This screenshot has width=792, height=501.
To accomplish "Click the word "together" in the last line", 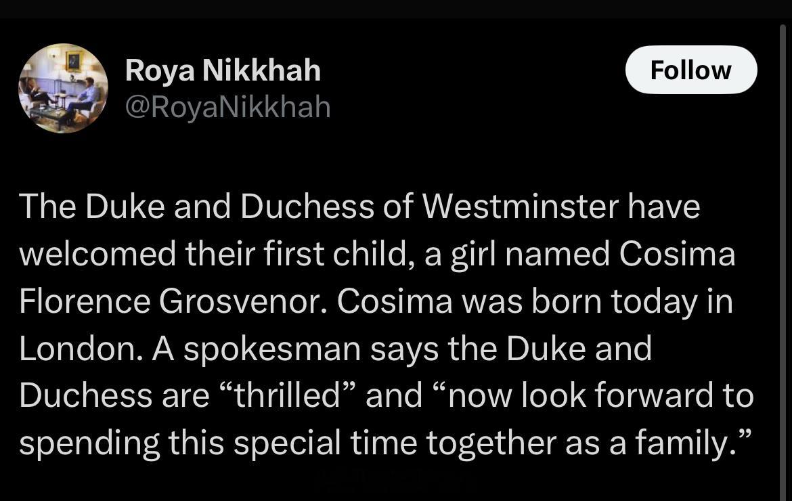I will coord(491,443).
